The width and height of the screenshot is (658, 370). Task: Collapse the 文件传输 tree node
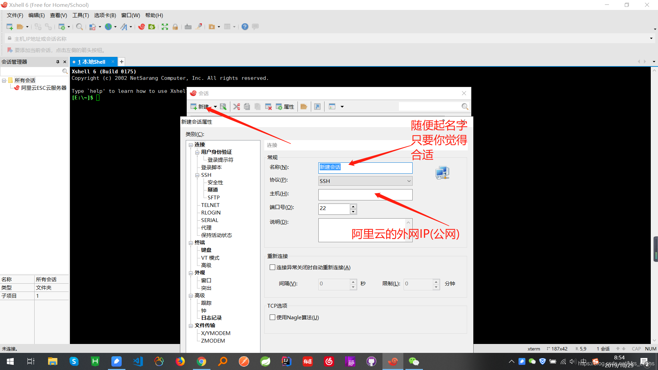click(191, 326)
